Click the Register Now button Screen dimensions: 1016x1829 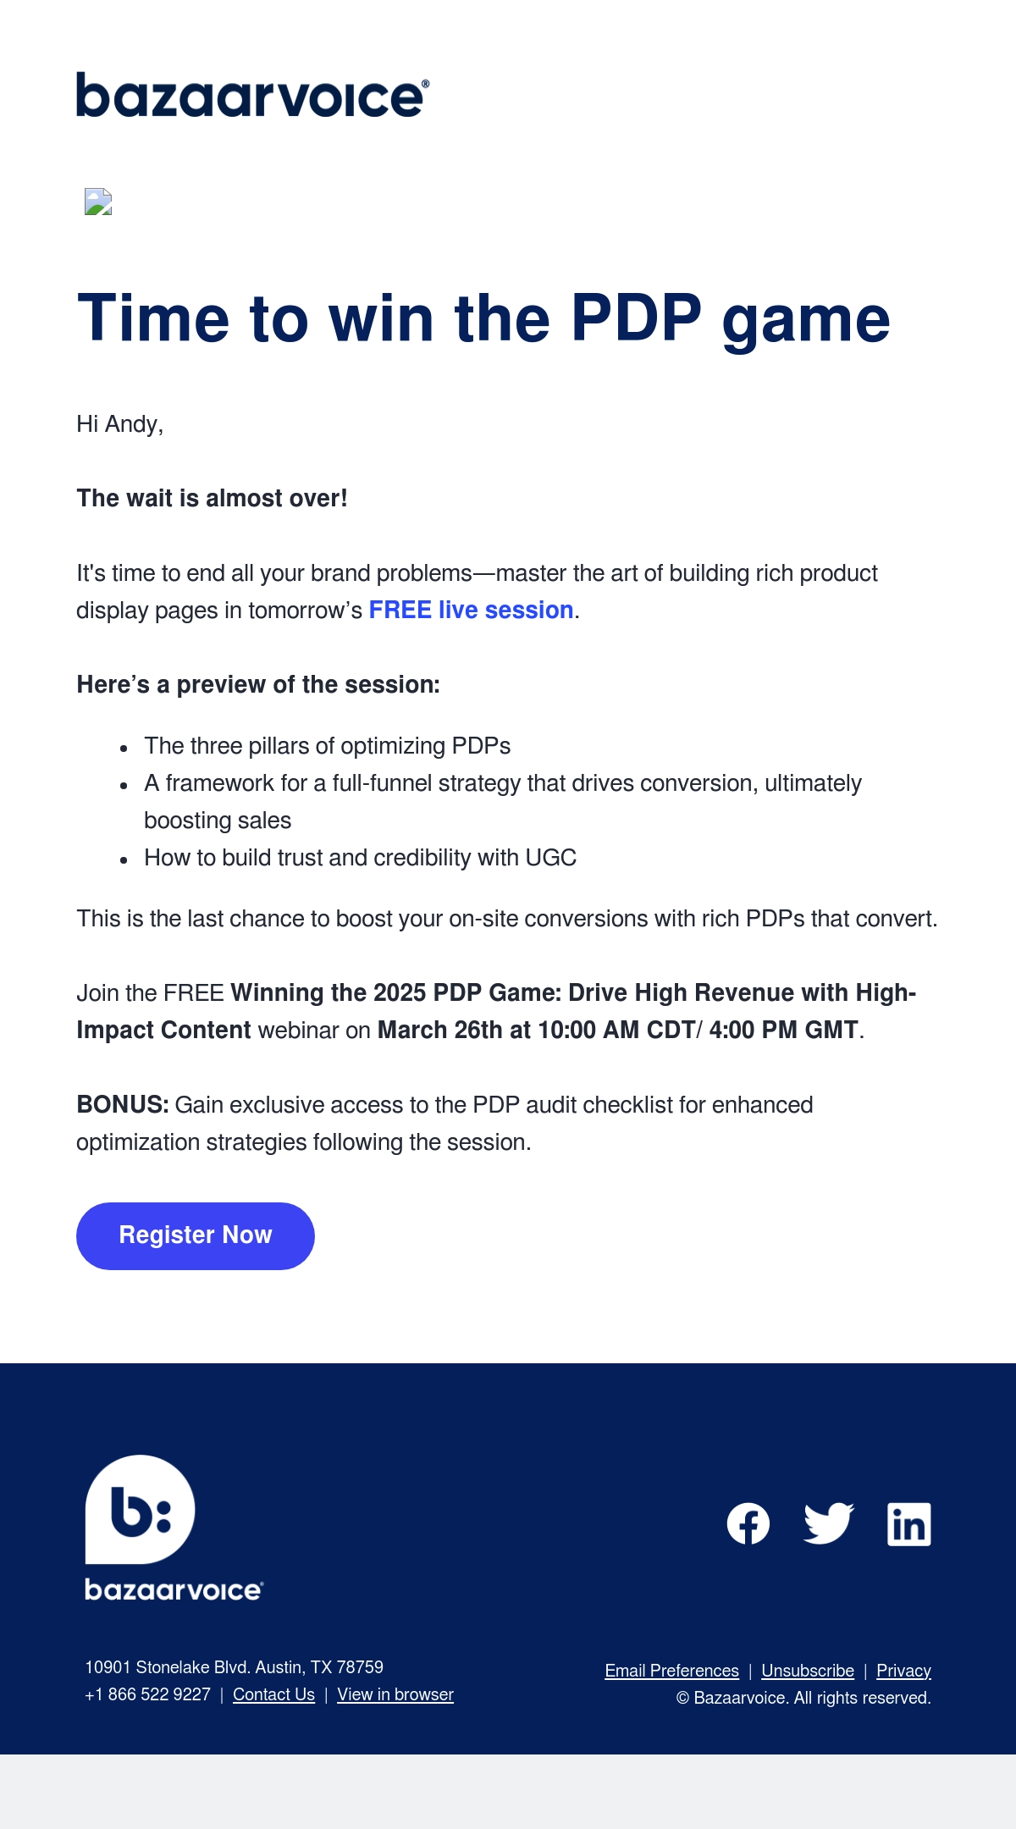pos(196,1235)
